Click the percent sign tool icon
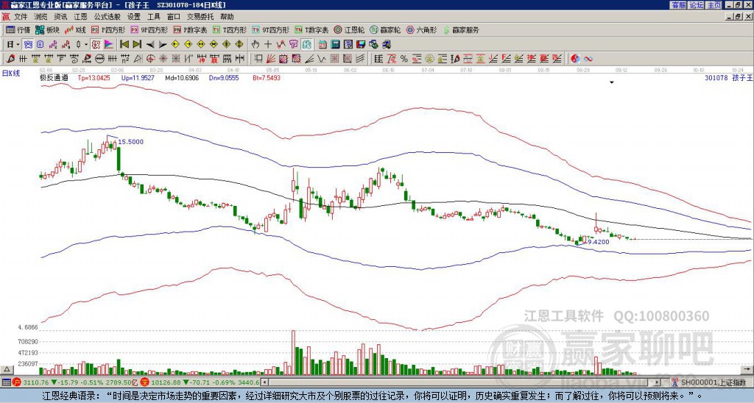 (404, 59)
